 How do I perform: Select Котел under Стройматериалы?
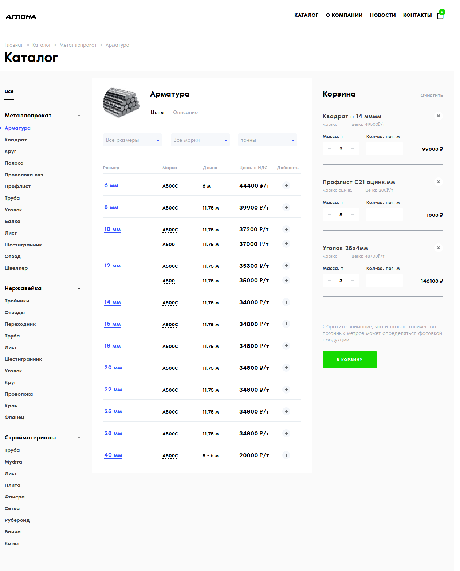[12, 544]
